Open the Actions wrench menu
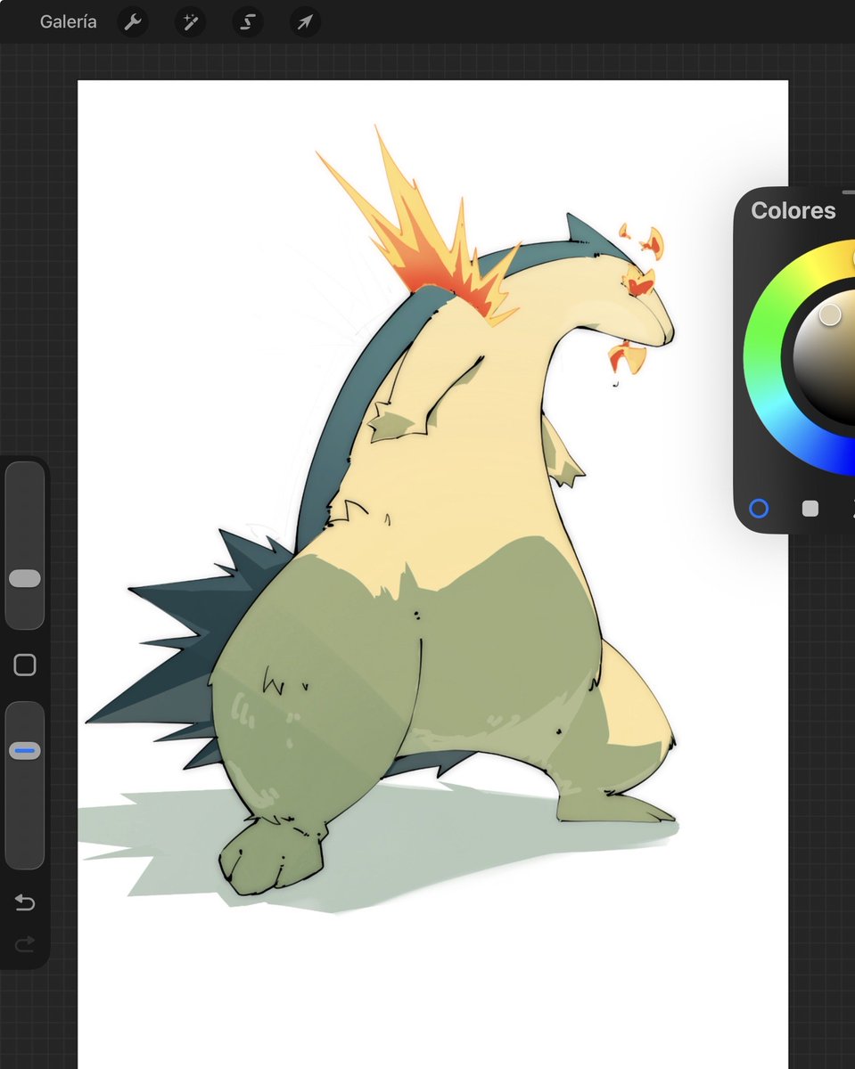The image size is (855, 1069). click(133, 21)
